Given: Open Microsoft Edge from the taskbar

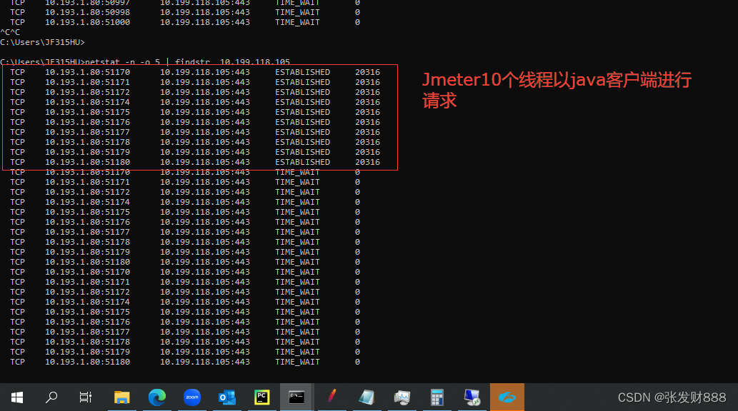Looking at the screenshot, I should pos(156,398).
